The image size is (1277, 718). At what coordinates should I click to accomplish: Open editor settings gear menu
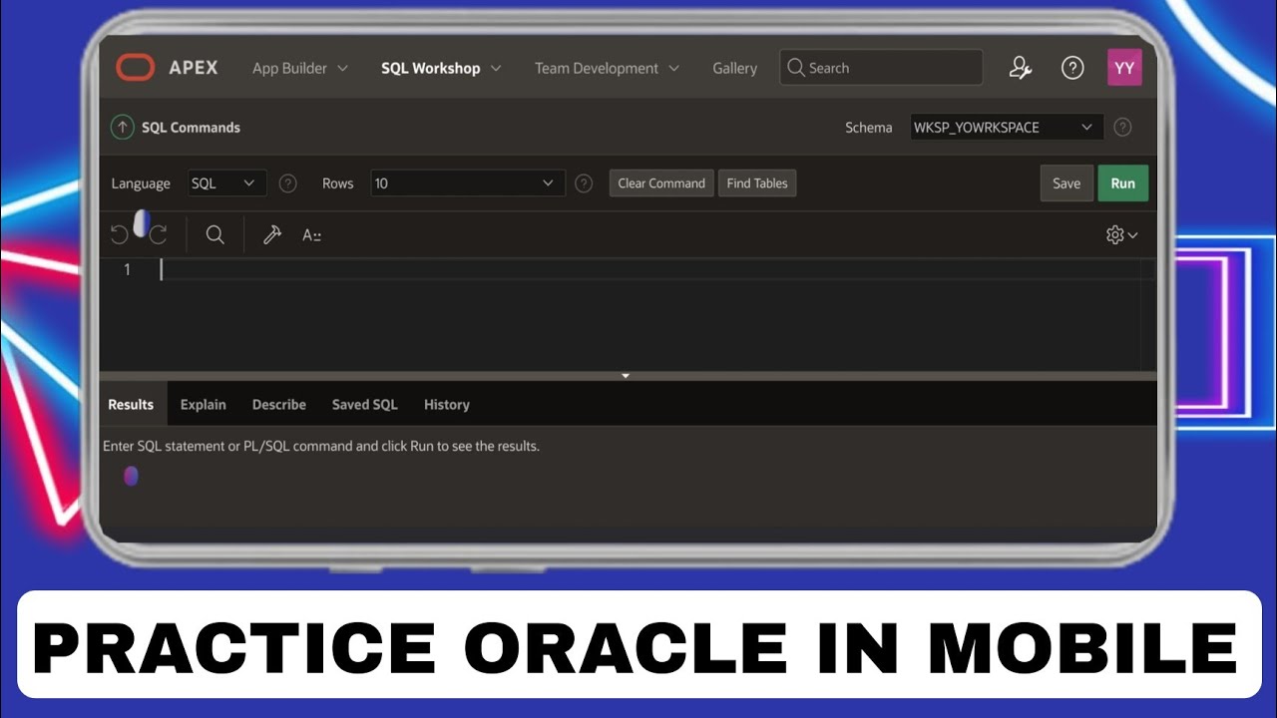point(1122,234)
